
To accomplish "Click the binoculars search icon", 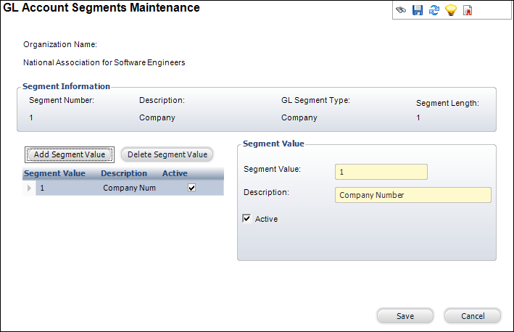I will coord(401,11).
